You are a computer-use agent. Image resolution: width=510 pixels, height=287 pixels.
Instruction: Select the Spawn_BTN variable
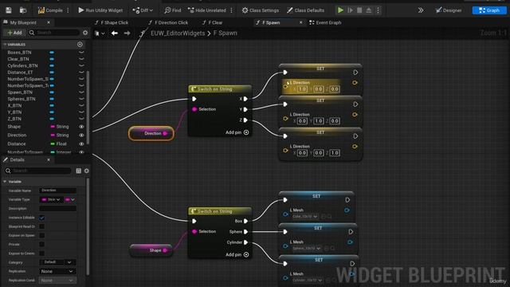20,92
